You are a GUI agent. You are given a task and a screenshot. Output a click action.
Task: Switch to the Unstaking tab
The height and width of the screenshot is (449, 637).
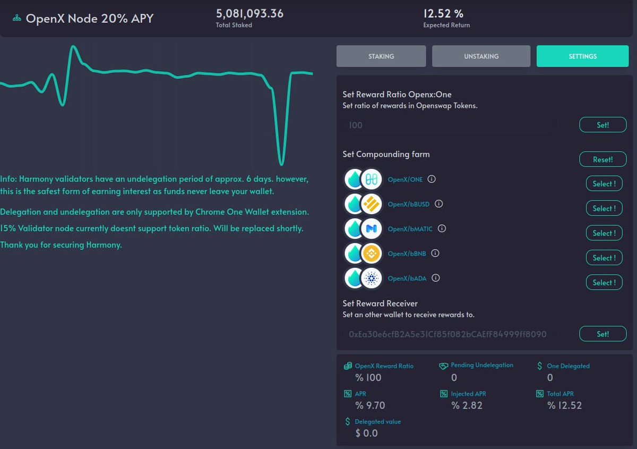(481, 56)
